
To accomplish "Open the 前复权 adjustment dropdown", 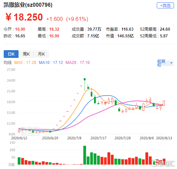I will [165, 63].
